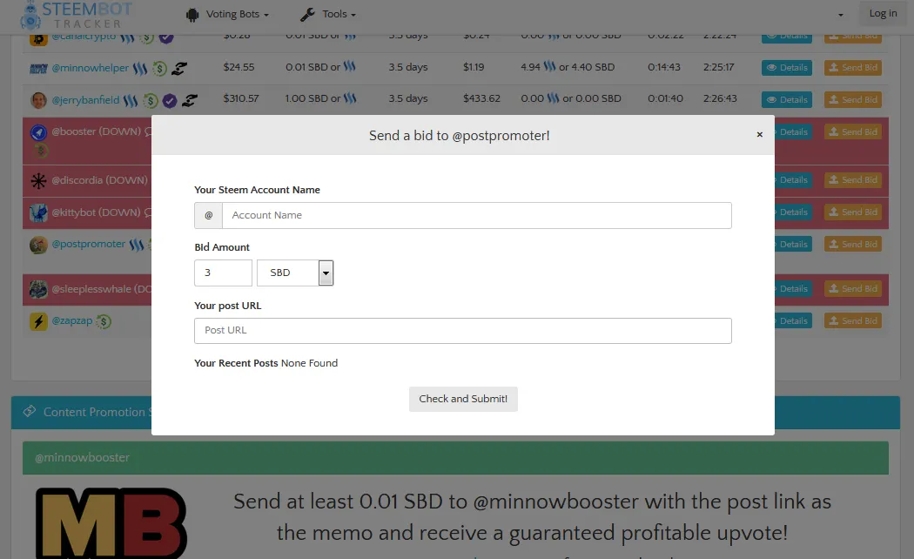Click Send Bid for the sleeplesswhale row
Viewport: 914px width, 559px height.
[853, 288]
